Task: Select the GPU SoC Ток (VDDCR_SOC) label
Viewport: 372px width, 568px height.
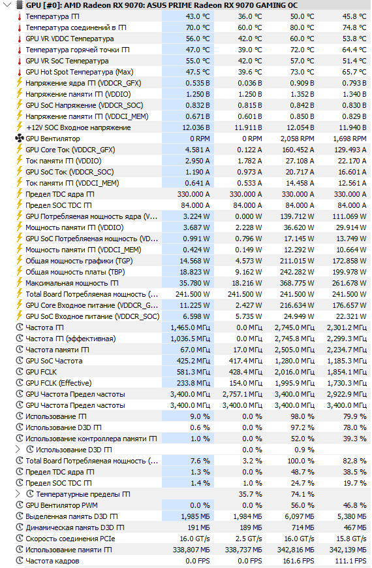Action: pyautogui.click(x=70, y=172)
